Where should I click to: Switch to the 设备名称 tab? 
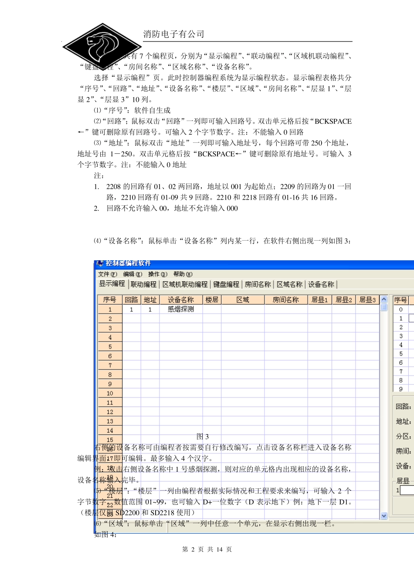point(322,284)
